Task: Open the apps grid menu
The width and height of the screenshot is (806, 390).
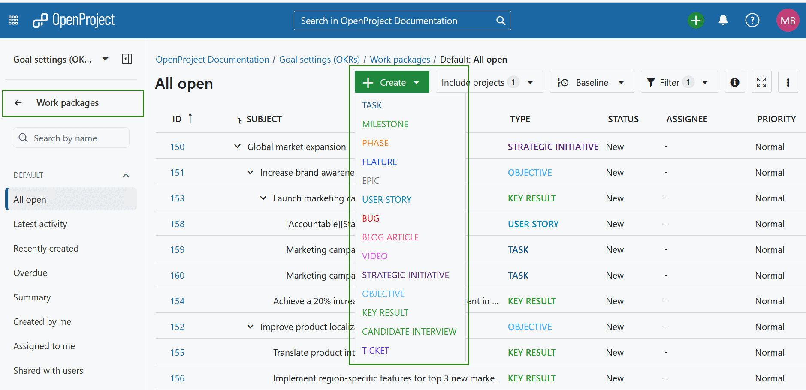Action: coord(13,20)
